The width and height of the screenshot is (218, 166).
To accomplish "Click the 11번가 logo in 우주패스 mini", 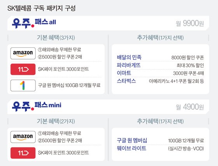I will pos(23,153).
